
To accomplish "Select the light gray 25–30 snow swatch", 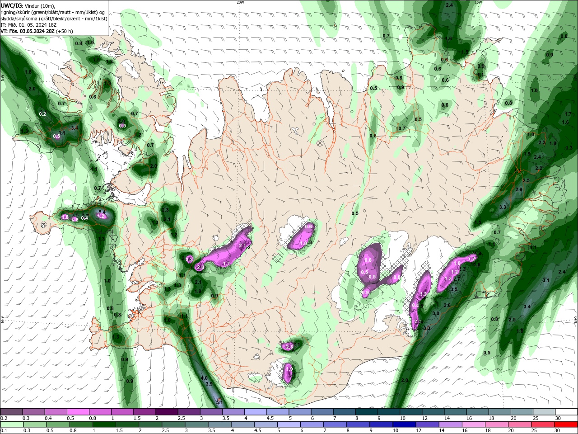I will pyautogui.click(x=545, y=412).
